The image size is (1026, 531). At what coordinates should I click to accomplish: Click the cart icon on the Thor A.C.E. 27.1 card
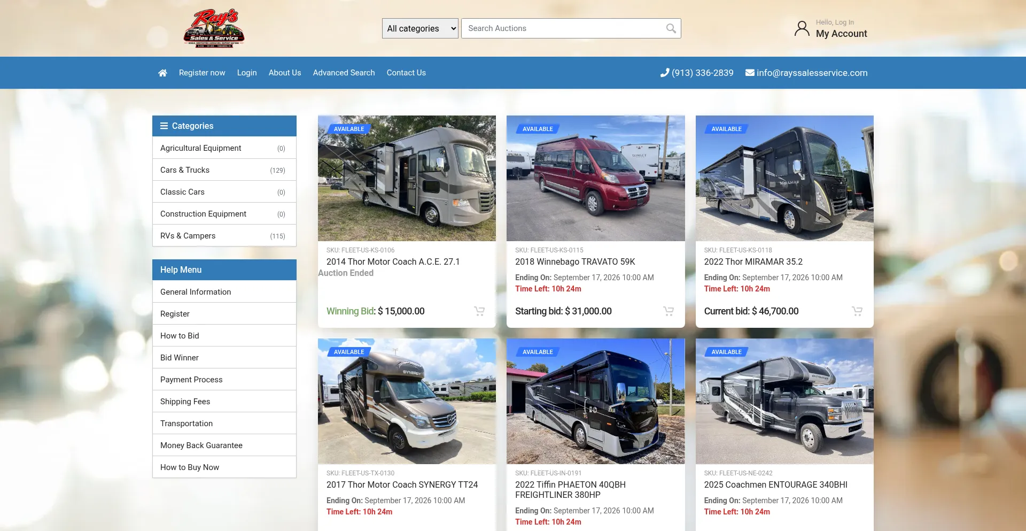tap(479, 311)
